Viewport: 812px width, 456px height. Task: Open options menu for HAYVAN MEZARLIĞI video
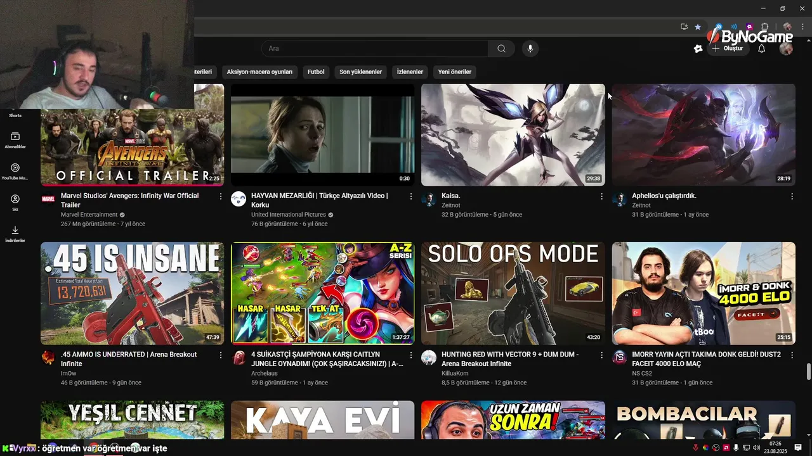(411, 196)
